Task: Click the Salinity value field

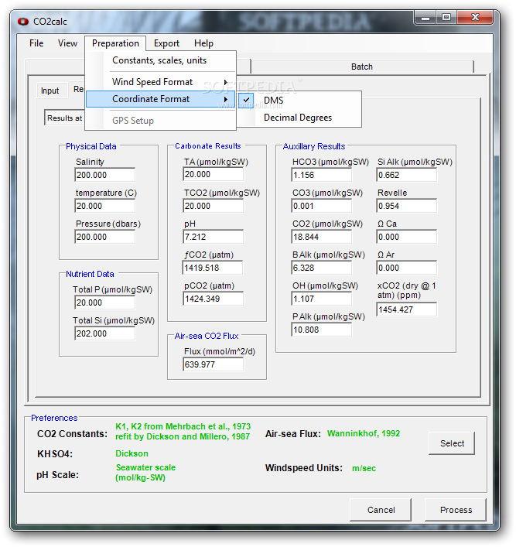Action: pyautogui.click(x=105, y=175)
